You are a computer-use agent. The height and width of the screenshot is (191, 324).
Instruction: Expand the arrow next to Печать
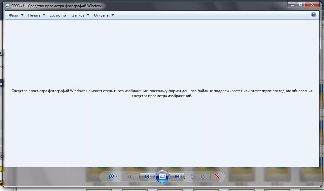click(x=44, y=15)
